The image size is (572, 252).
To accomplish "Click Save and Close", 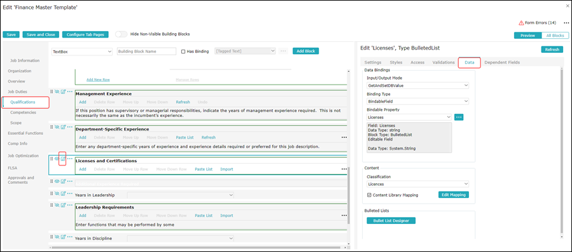I will (x=41, y=34).
